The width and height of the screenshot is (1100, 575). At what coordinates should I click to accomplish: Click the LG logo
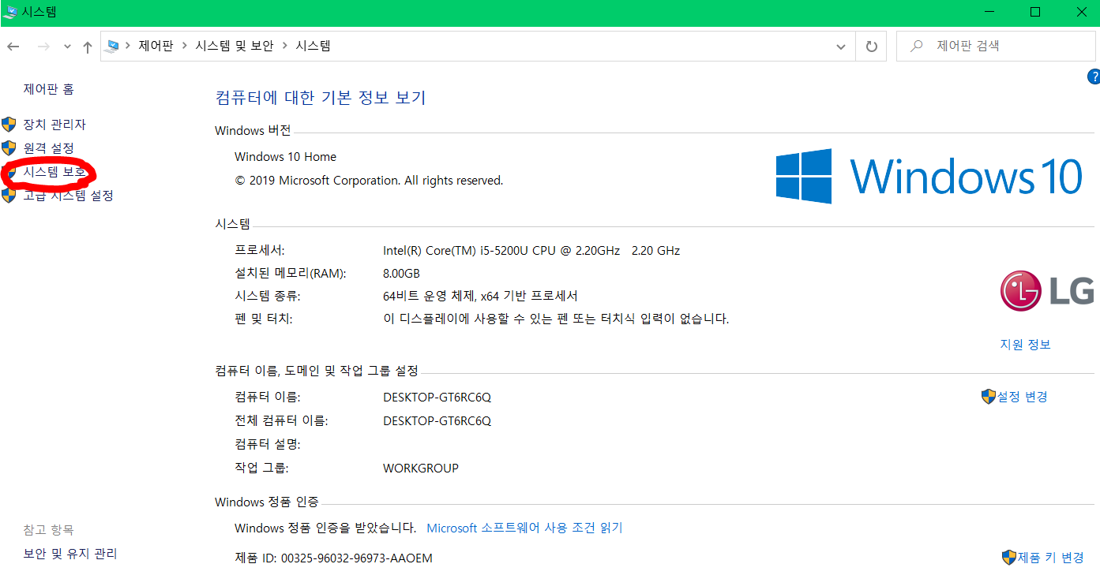[x=1047, y=290]
